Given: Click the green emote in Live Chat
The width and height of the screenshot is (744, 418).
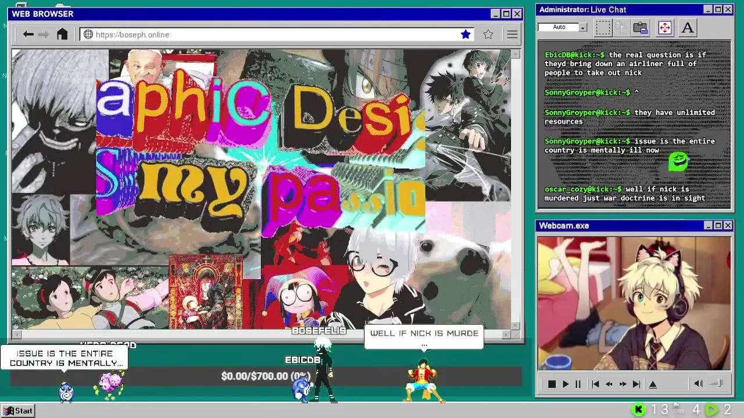Looking at the screenshot, I should 678,161.
